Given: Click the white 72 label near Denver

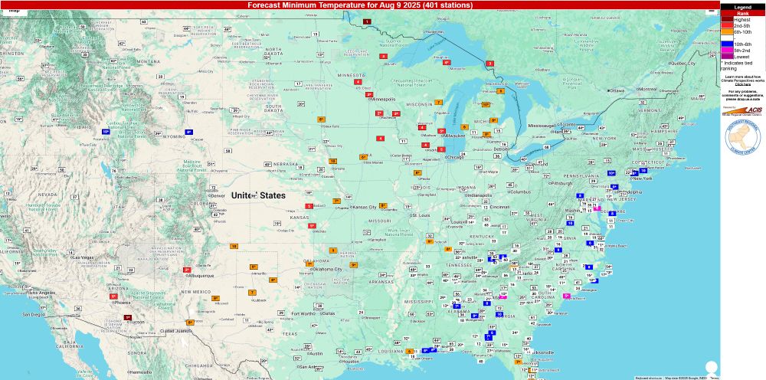Looking at the screenshot, I should pos(213,188).
